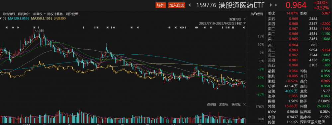Click the 外盘 value 15.86万
332x125 pixels.
[291, 106]
